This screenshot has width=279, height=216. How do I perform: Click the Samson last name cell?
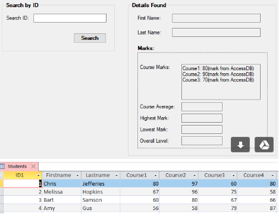[101, 200]
